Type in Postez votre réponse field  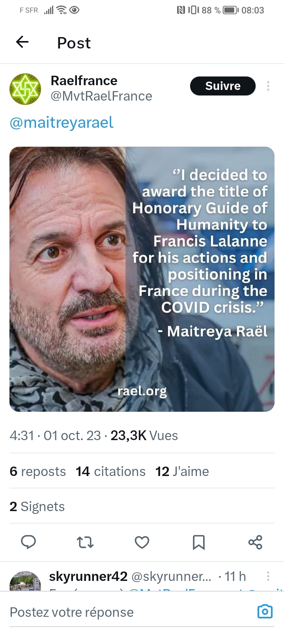click(118, 612)
